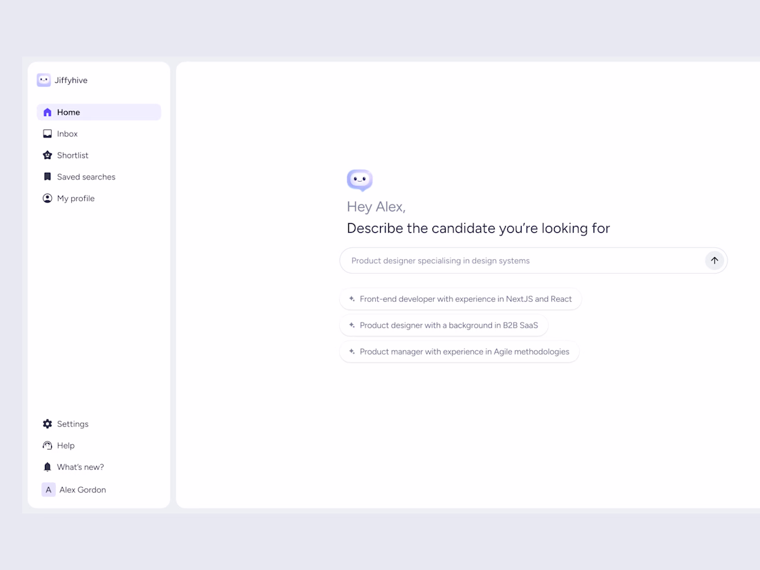The height and width of the screenshot is (570, 760).
Task: Click the Saved searches bookmark icon
Action: (48, 177)
